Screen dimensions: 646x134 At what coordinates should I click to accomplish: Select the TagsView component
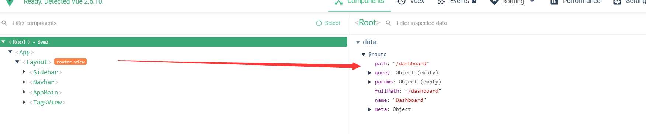pyautogui.click(x=47, y=103)
